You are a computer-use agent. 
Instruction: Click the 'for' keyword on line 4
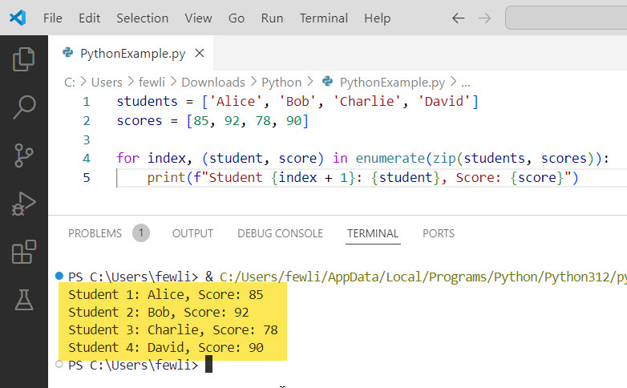127,159
